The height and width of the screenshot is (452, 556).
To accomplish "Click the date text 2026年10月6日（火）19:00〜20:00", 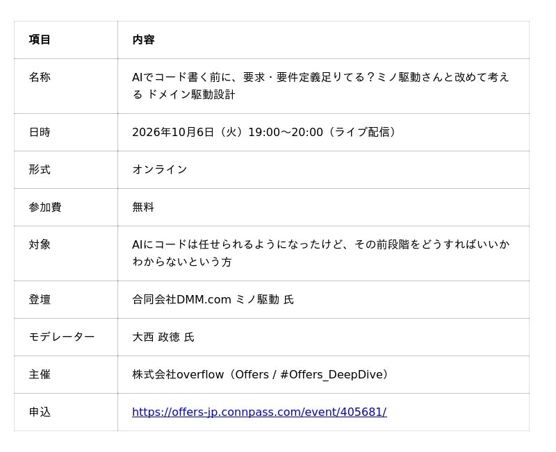I will tap(227, 132).
